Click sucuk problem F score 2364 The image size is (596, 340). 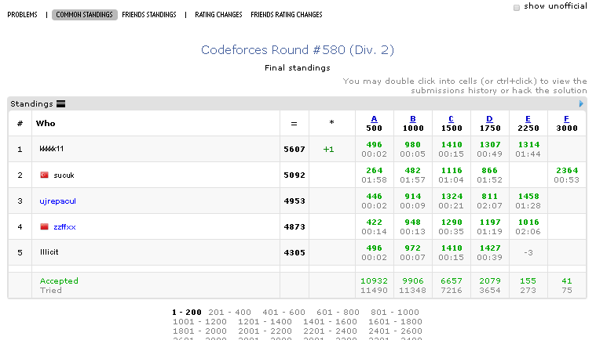coord(567,171)
